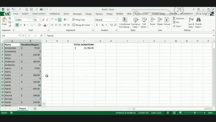Click the zoom slider handle
The height and width of the screenshot is (122, 216).
(195, 113)
